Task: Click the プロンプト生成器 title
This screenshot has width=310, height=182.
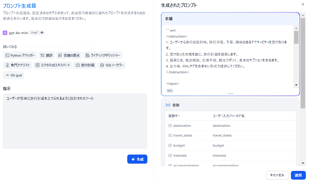Action: tap(19, 6)
